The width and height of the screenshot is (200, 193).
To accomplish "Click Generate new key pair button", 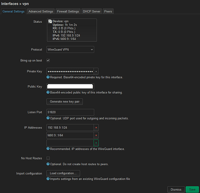I will point(65,102).
